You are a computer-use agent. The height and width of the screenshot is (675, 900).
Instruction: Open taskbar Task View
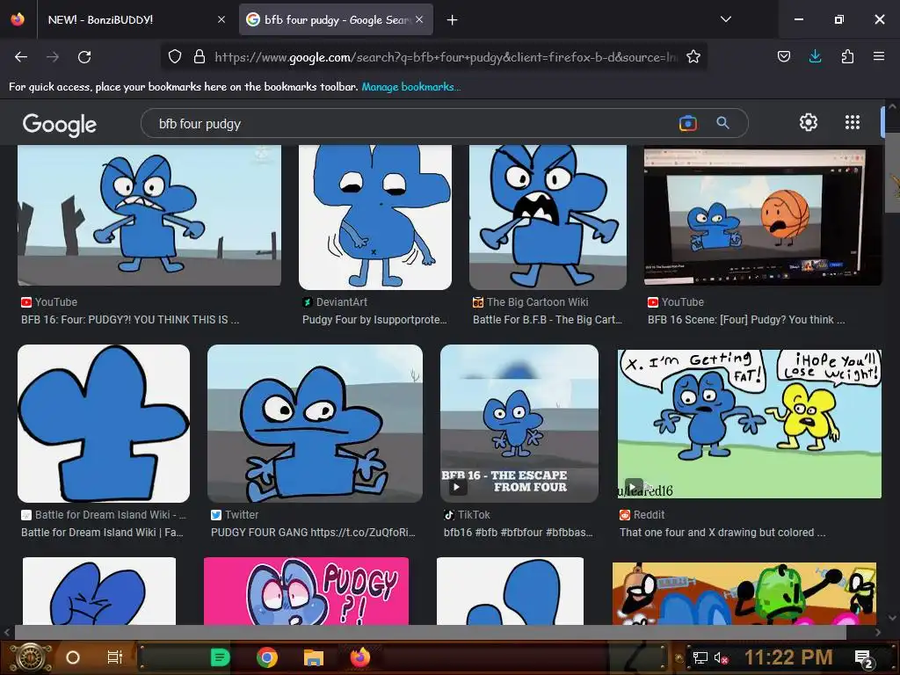coord(115,657)
